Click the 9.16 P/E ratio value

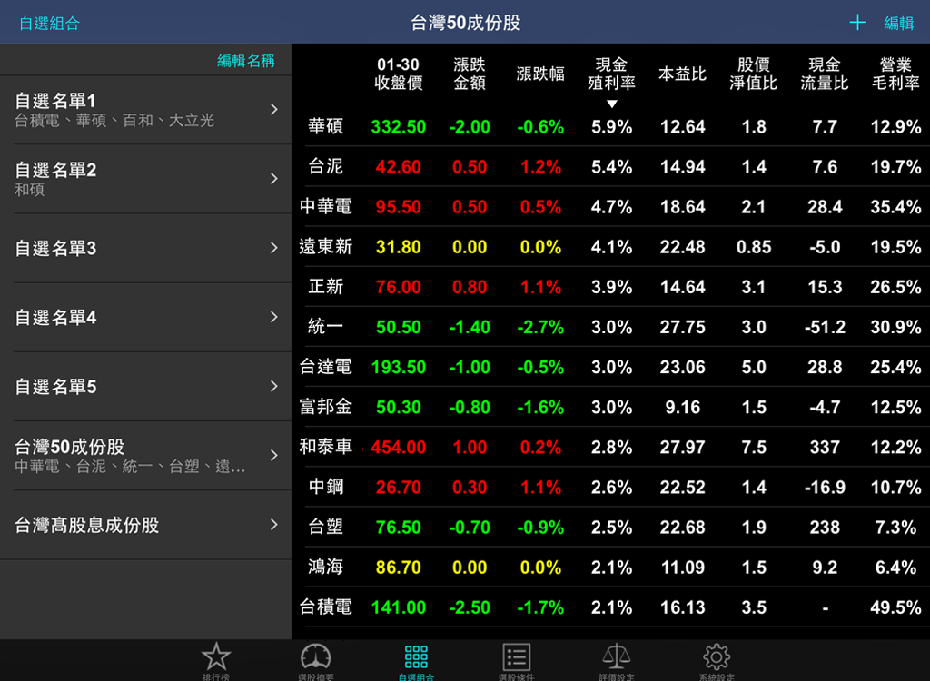pos(683,407)
